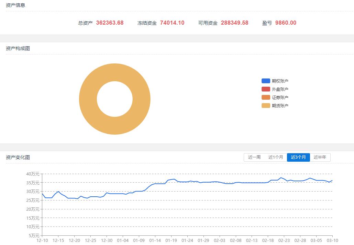Toggle the 期货账户 series by its legend label

[x=280, y=106]
